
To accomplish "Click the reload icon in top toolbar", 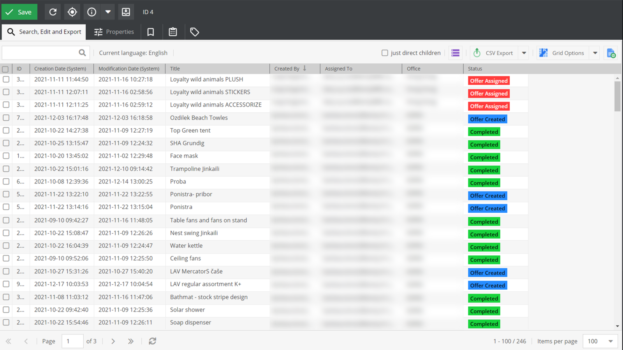I will coord(53,12).
